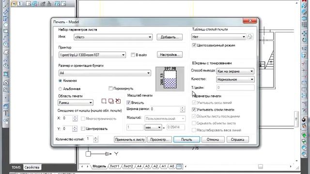Image resolution: width=310 pixels, height=174 pixels.
Task: Click the 'Настройка...' button
Action: [170, 55]
